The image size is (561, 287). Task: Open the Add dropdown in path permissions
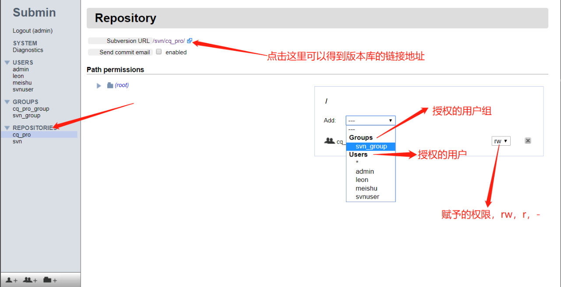[x=370, y=120]
